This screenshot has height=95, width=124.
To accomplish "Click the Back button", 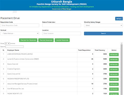I will click(x=119, y=19).
